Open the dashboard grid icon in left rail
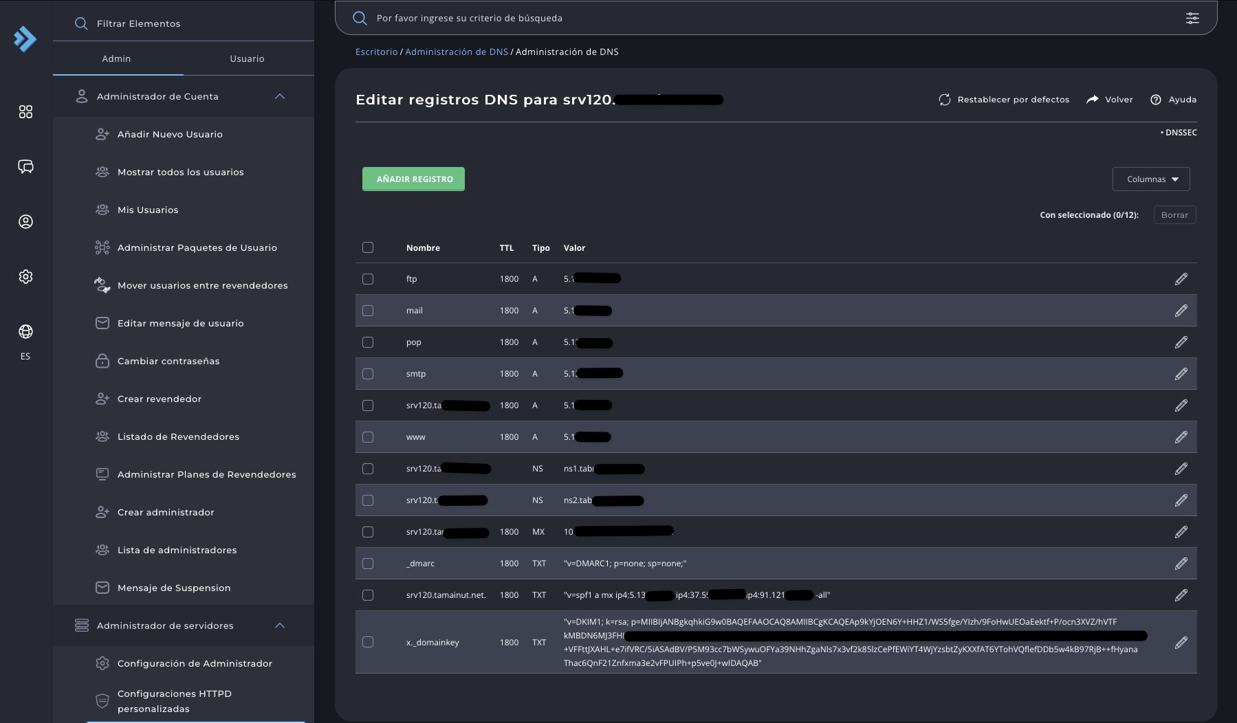1237x723 pixels. [x=25, y=111]
